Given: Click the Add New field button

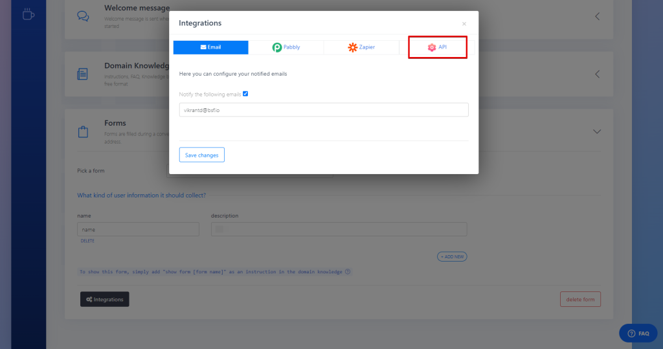Looking at the screenshot, I should click(452, 256).
